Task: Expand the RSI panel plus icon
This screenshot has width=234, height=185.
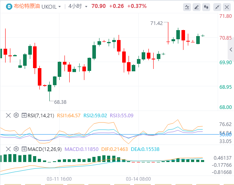Action: coord(24,115)
